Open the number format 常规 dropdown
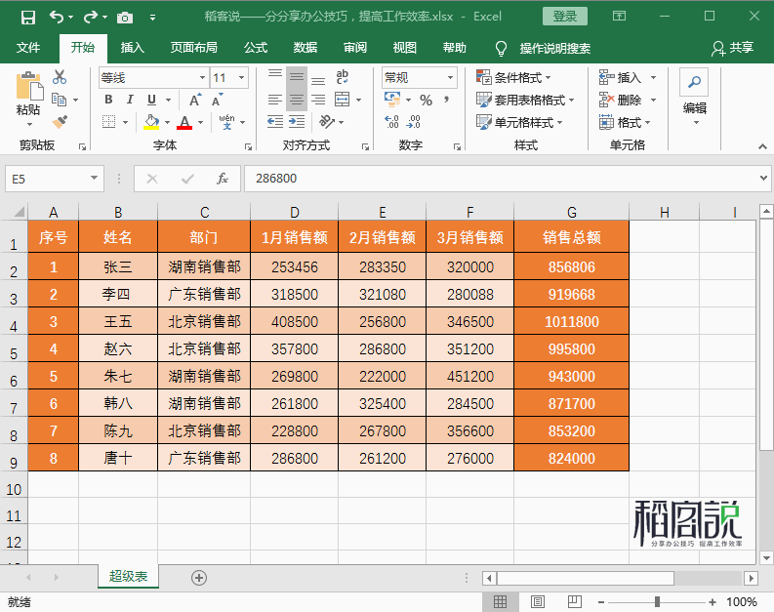 tap(450, 77)
